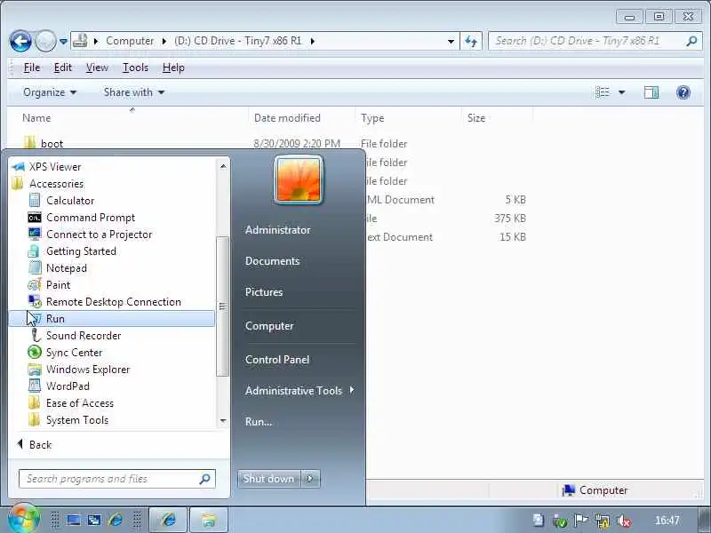Open the Edit menu

point(62,68)
